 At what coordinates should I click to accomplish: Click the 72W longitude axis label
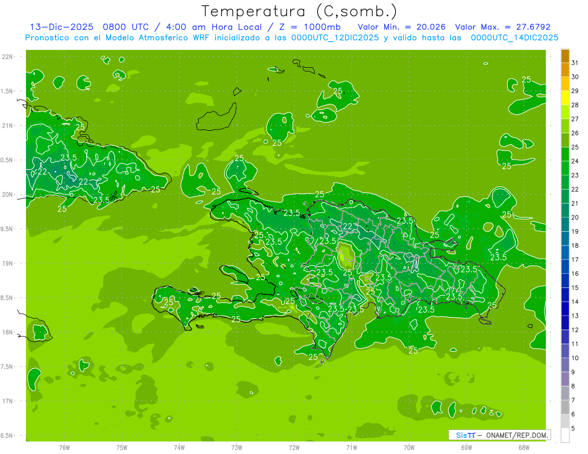(294, 447)
